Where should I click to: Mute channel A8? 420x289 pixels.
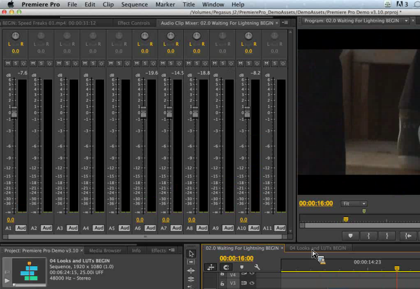(189, 63)
